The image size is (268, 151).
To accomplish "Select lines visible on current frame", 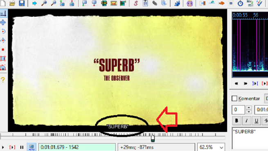I will (x=104, y=3).
